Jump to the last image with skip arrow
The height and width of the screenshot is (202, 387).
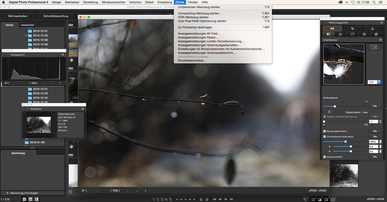(x=232, y=199)
